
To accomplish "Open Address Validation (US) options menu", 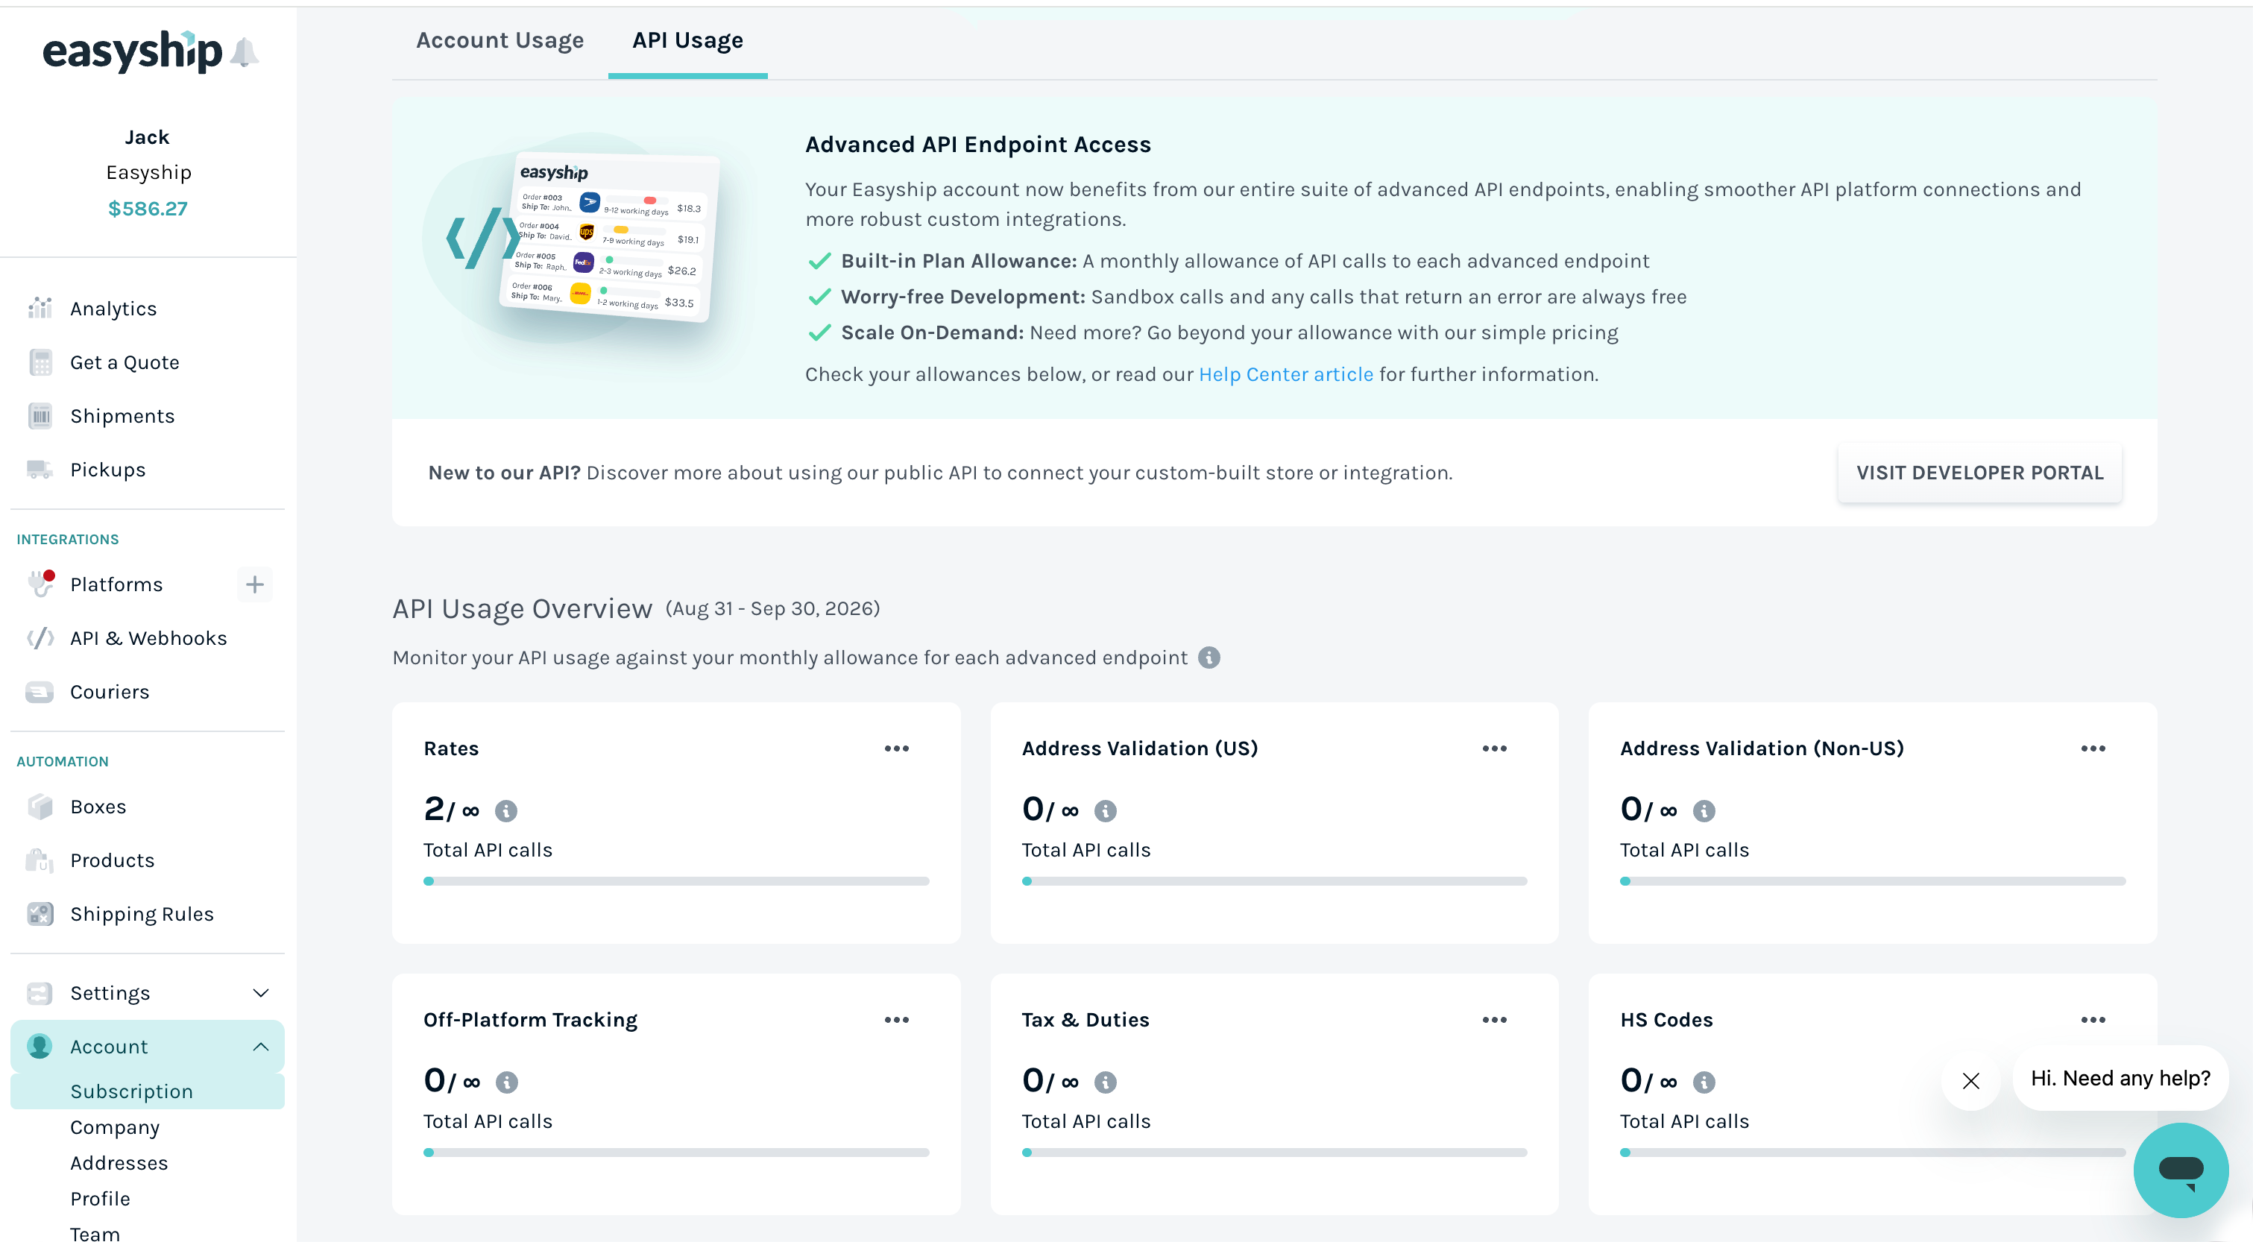I will (1495, 748).
